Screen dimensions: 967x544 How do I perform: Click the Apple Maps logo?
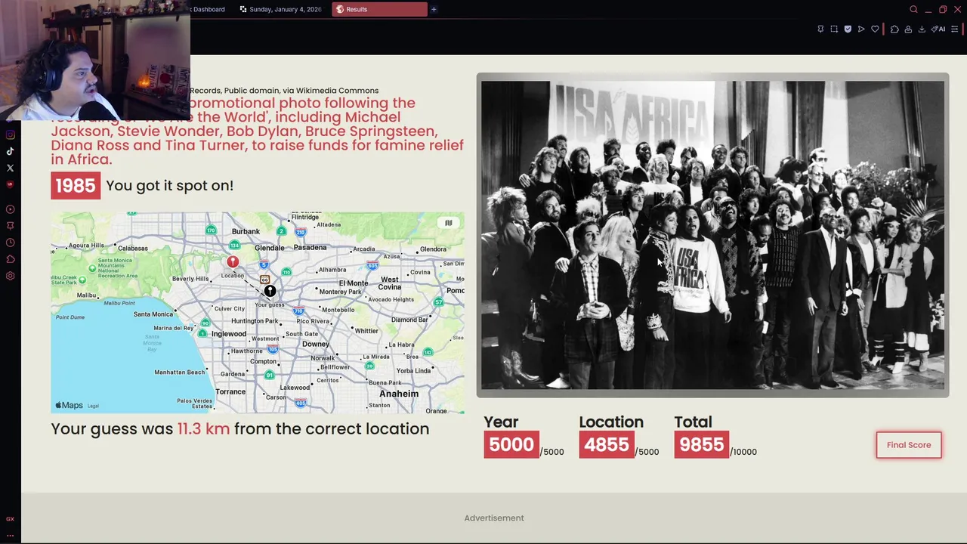pyautogui.click(x=69, y=406)
